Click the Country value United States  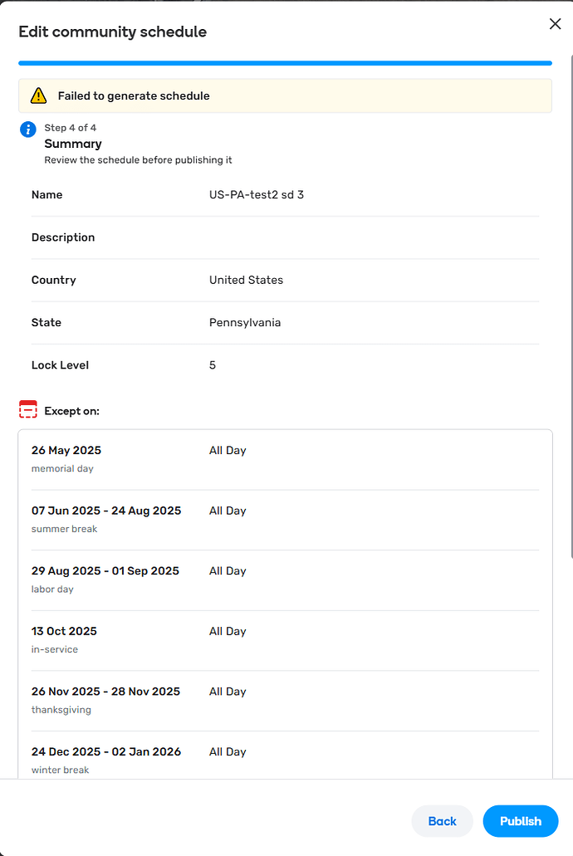point(246,280)
